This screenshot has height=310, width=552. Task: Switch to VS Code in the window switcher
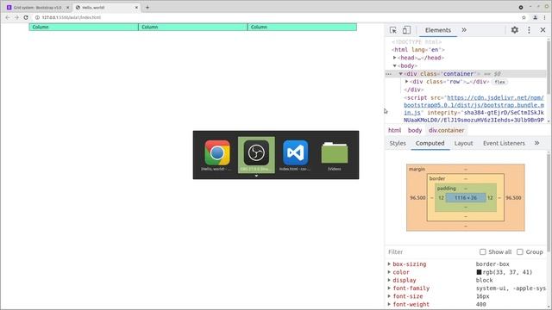coord(295,155)
